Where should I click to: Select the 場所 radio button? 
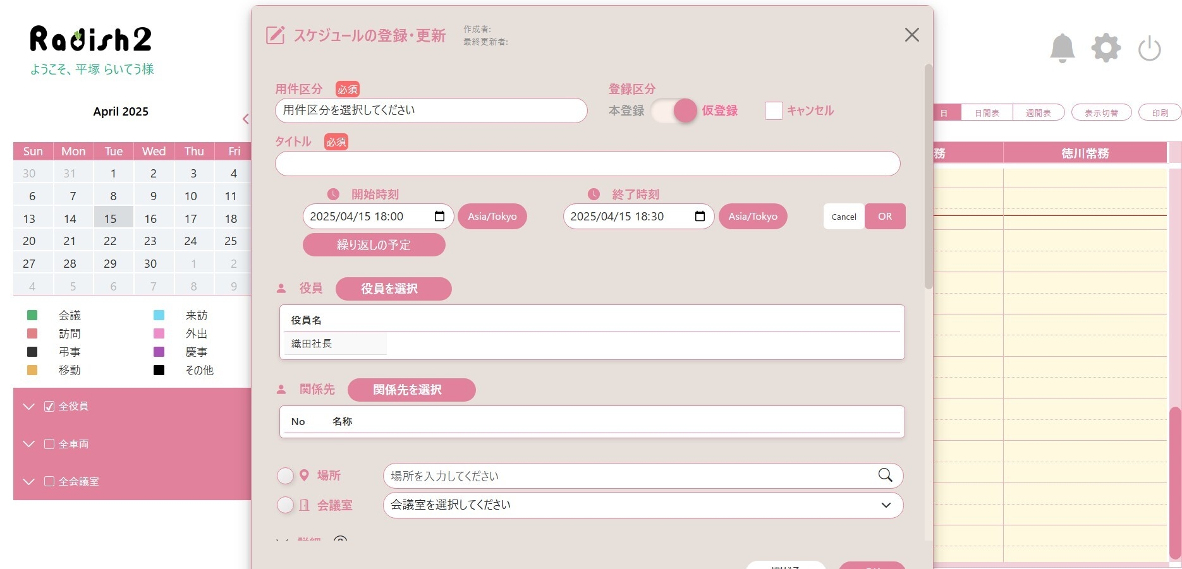pyautogui.click(x=286, y=476)
